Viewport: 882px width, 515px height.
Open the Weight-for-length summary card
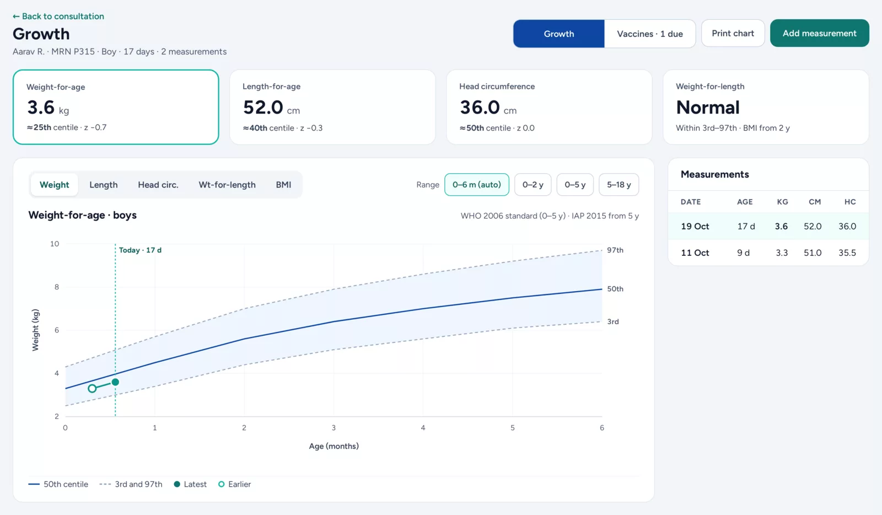(766, 107)
